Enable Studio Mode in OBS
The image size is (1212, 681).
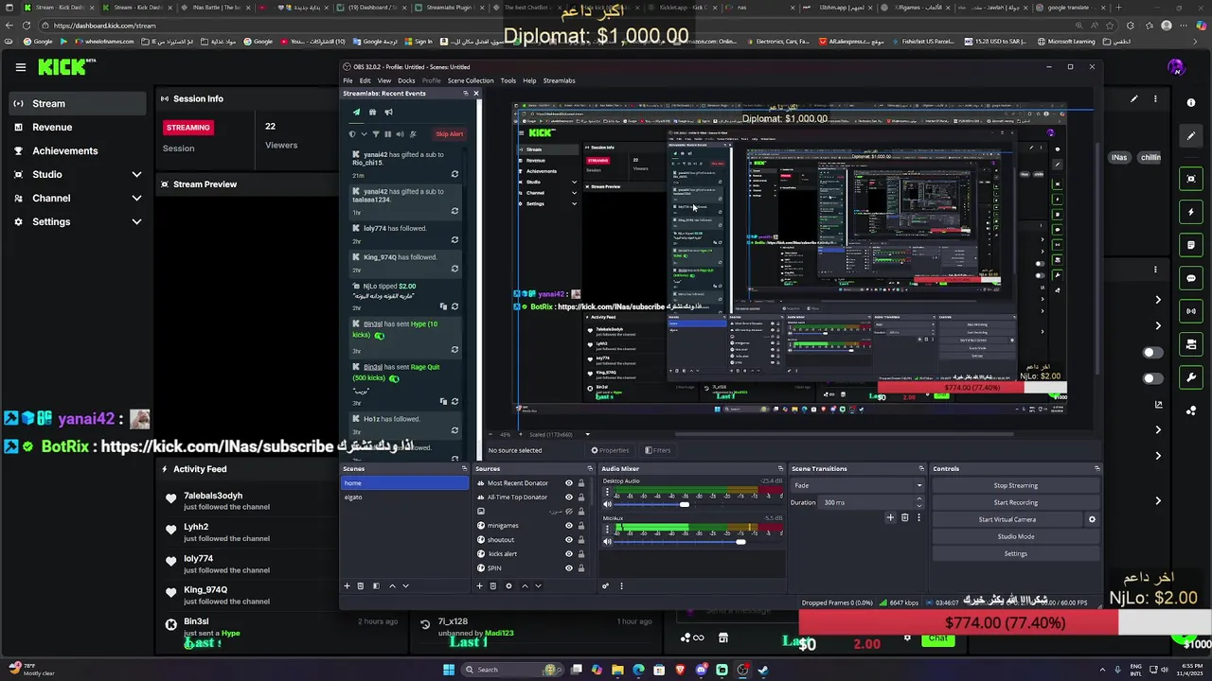coord(1015,536)
